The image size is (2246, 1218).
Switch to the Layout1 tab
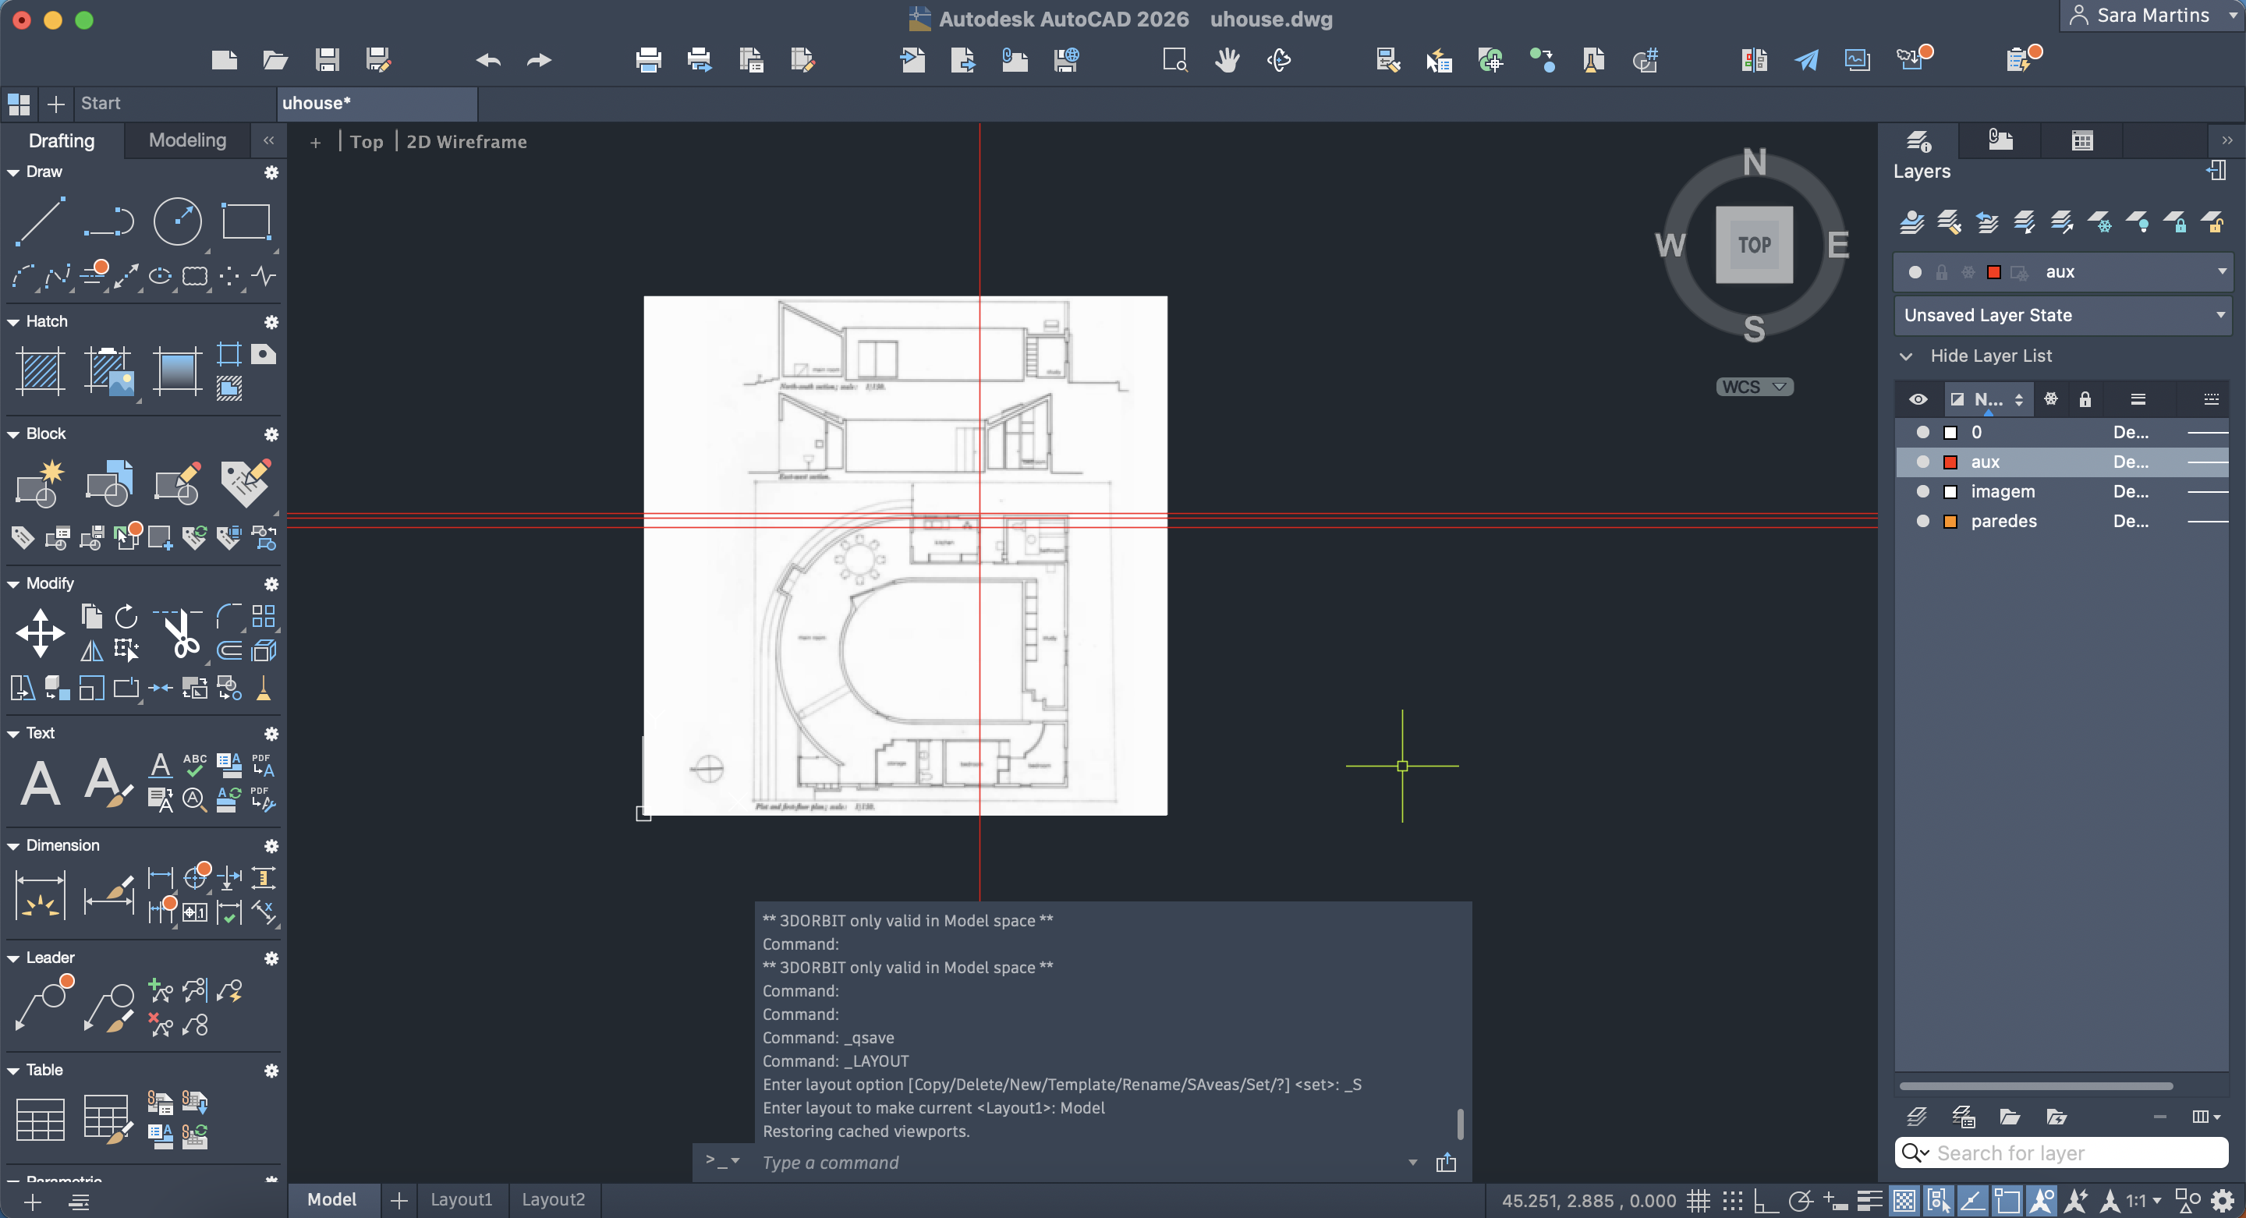[x=461, y=1200]
